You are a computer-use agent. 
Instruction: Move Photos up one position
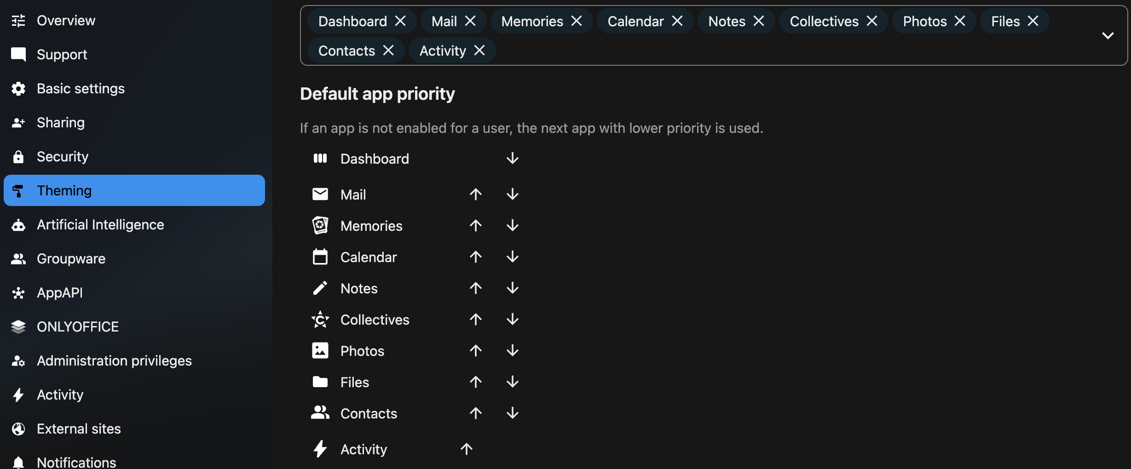tap(476, 351)
